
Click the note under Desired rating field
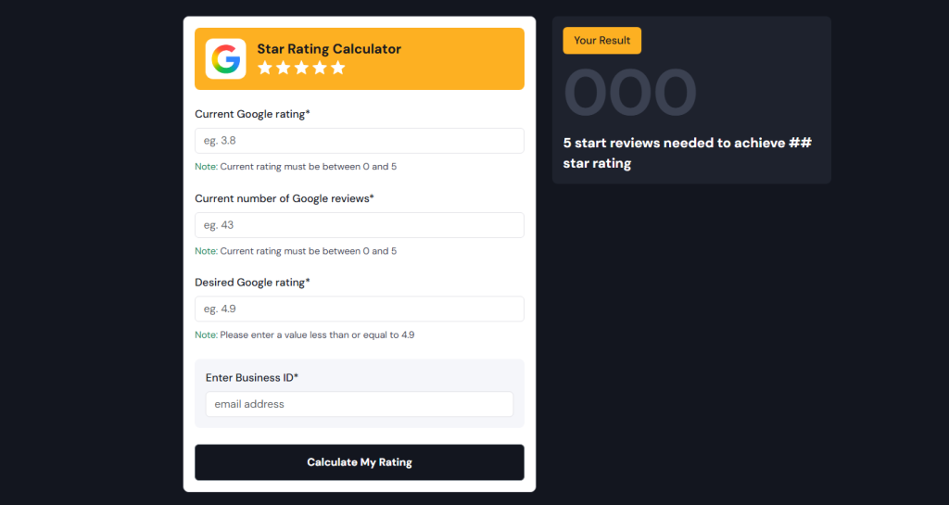click(x=304, y=335)
